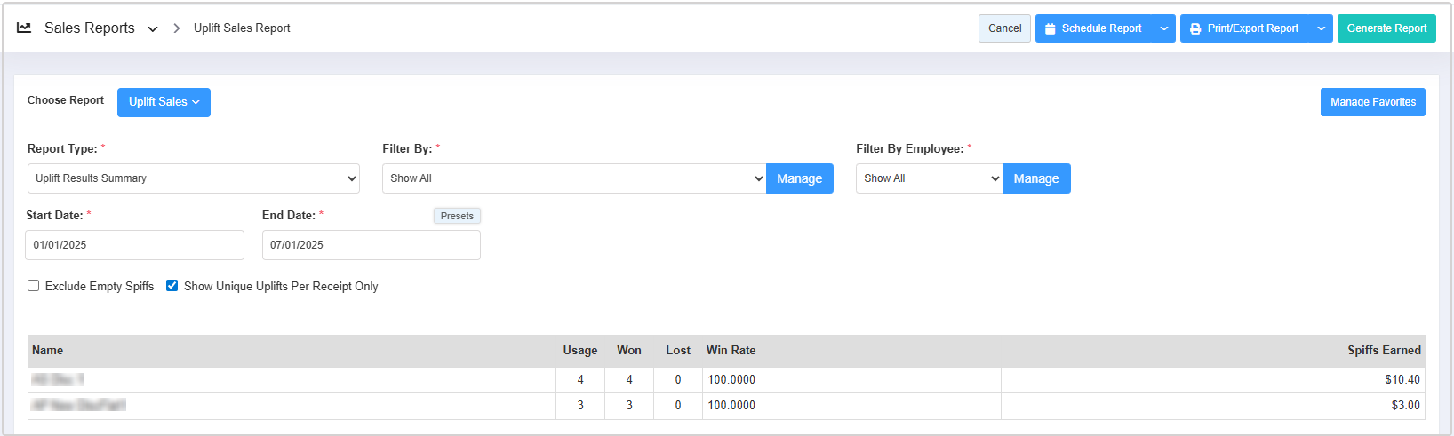This screenshot has height=436, width=1454.
Task: Click Manage next to Filter By Employee
Action: click(x=1036, y=178)
